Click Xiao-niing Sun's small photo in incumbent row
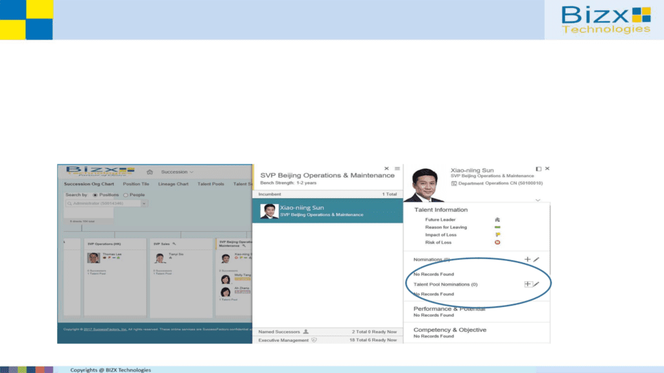Image resolution: width=664 pixels, height=373 pixels. tap(269, 211)
